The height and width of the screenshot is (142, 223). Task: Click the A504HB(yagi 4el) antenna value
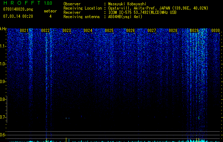pos(125,17)
